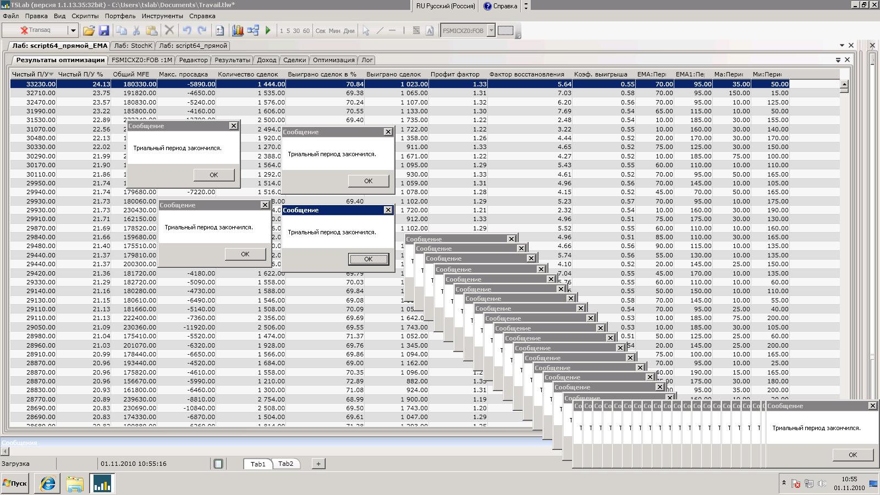The image size is (880, 495).
Task: Open the FSMICXZ0:FOB instrument dropdown
Action: click(491, 31)
